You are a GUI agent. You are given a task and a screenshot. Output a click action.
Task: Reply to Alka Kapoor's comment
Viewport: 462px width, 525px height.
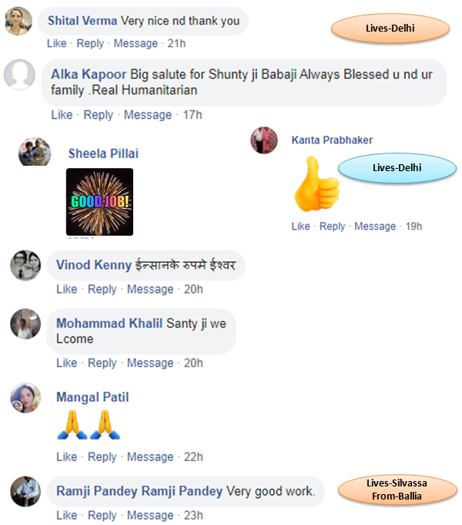coord(99,115)
